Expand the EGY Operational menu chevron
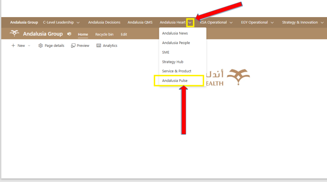This screenshot has height=182, width=327. (272, 23)
